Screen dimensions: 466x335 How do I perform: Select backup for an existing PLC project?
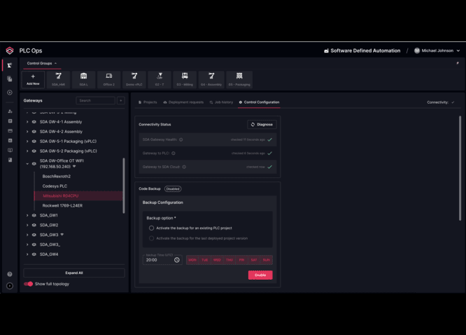(151, 228)
